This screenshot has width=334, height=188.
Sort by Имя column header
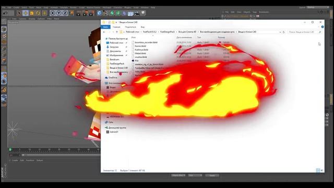pos(134,37)
